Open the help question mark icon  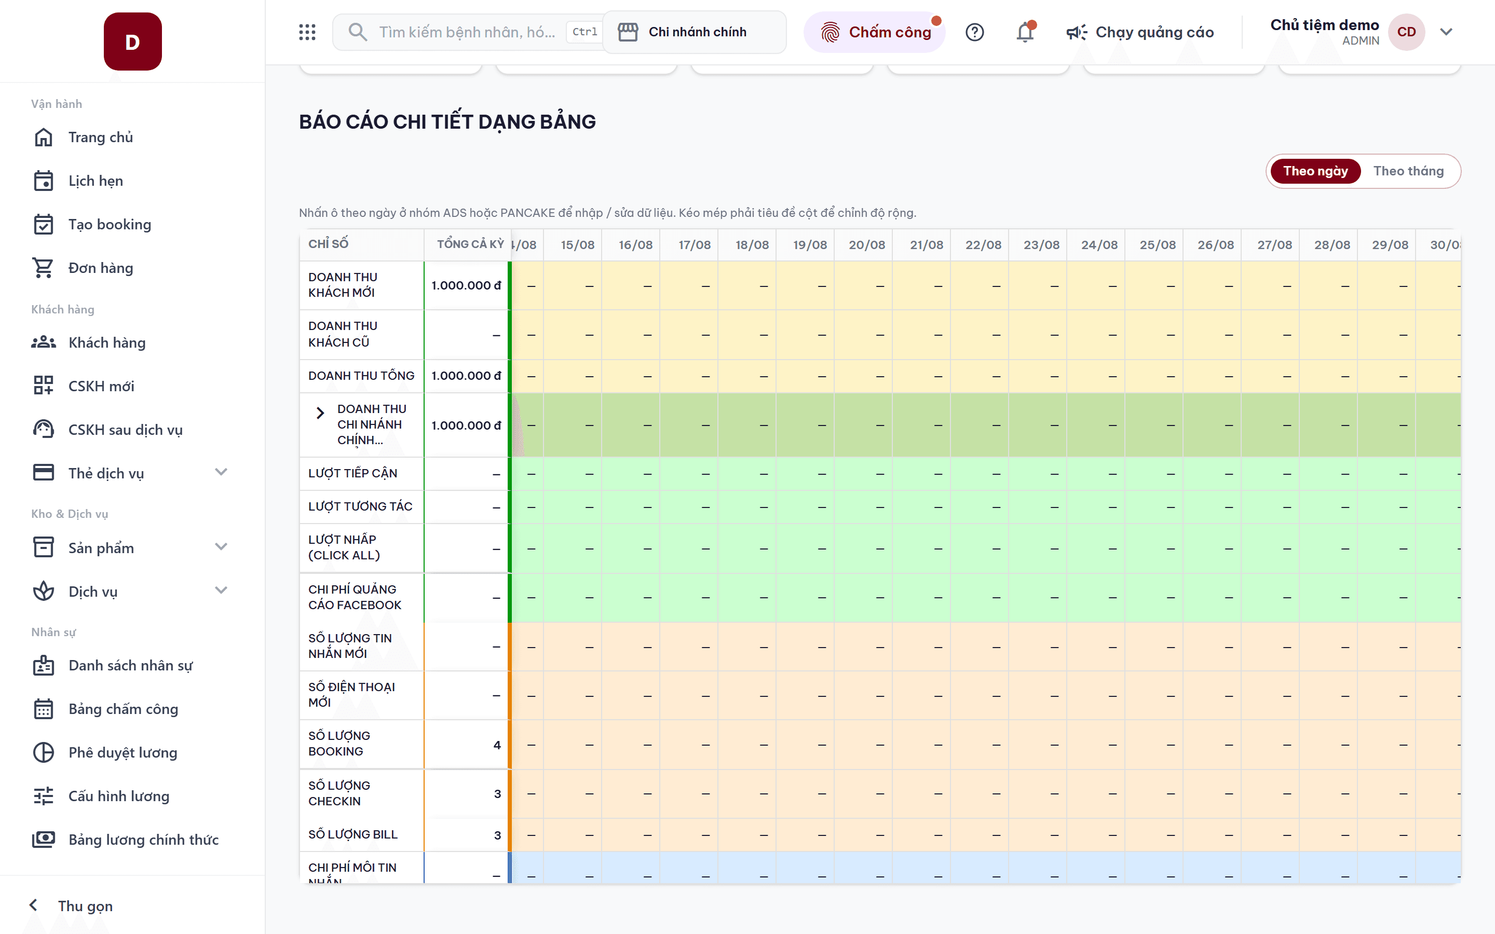[x=974, y=32]
